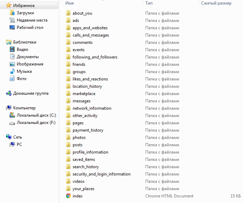Select the location_history folder name
This screenshot has height=203, width=243.
pyautogui.click(x=87, y=86)
